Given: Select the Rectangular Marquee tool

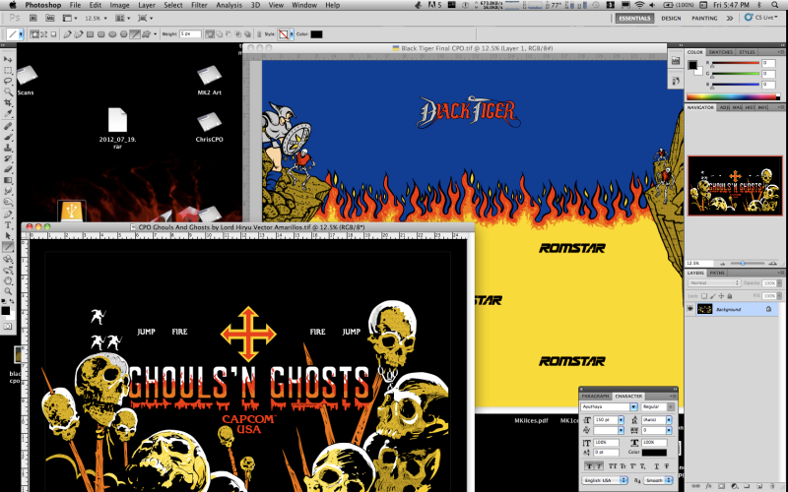Looking at the screenshot, I should 8,70.
